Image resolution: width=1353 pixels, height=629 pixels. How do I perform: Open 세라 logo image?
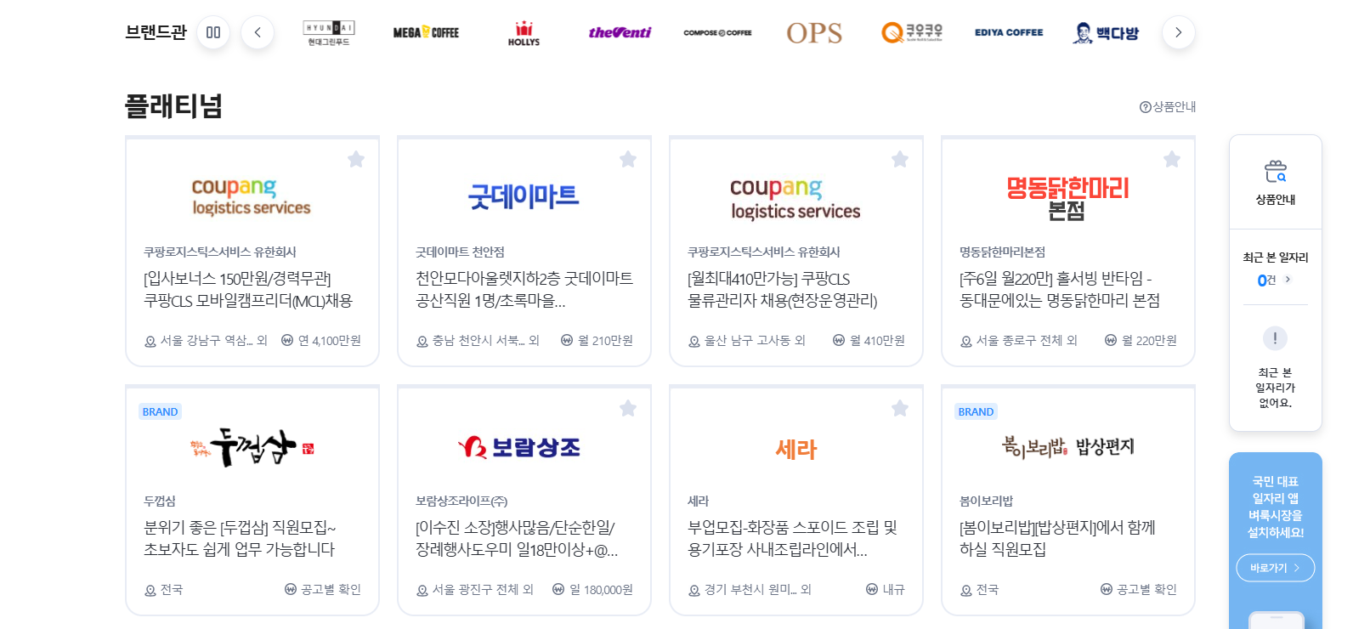pyautogui.click(x=795, y=449)
